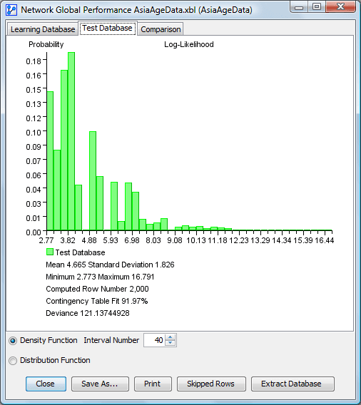Viewport: 361px width, 405px height.
Task: Maximize the Network Global Performance window
Action: pos(317,7)
